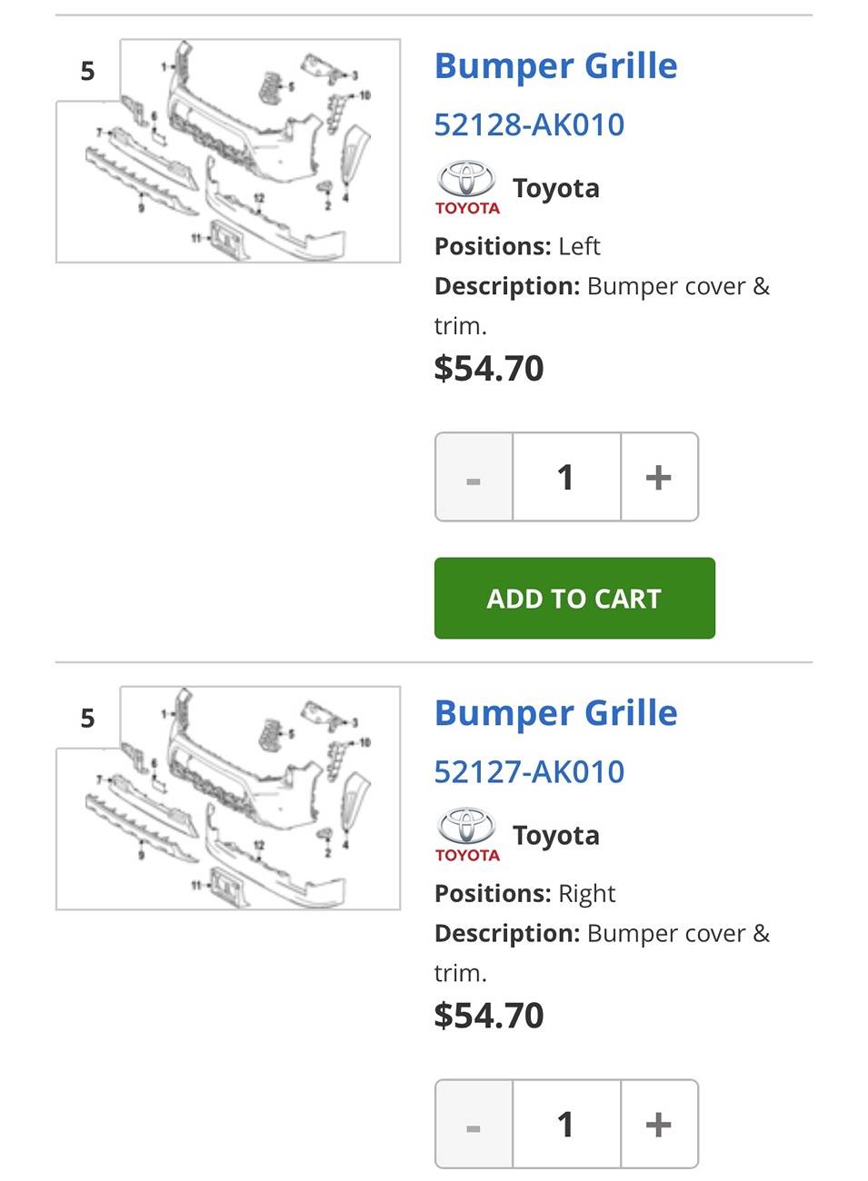
Task: Click Toyota brand name on Left grille
Action: pos(555,188)
